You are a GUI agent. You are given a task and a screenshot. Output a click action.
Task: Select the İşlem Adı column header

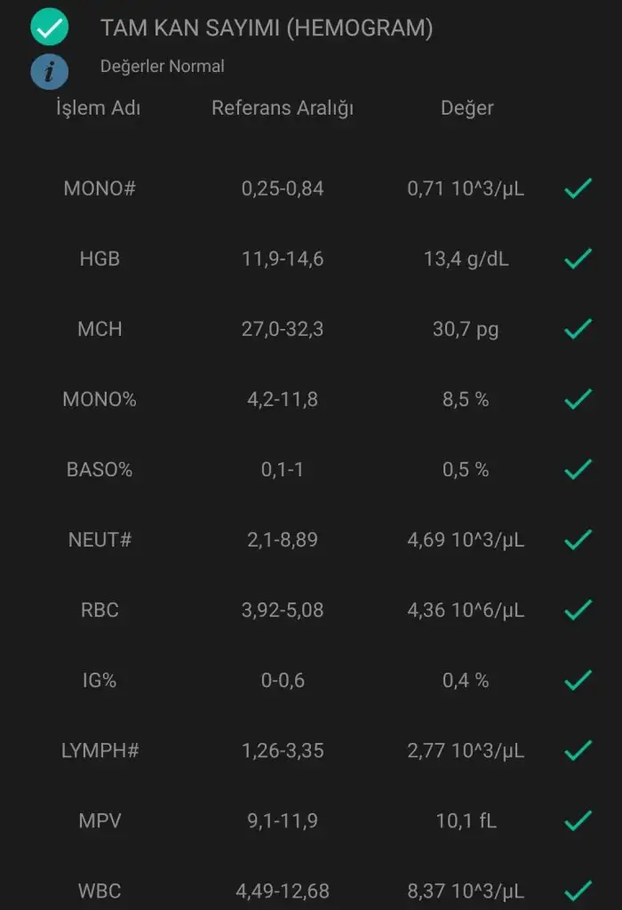pos(99,108)
